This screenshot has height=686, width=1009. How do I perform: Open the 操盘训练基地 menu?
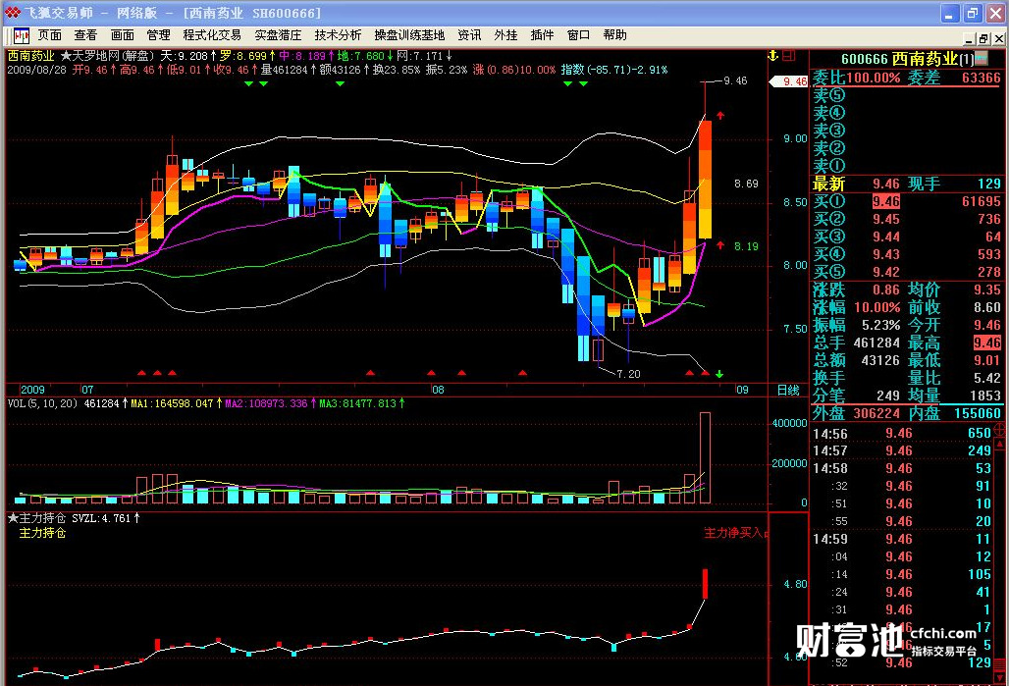point(410,35)
